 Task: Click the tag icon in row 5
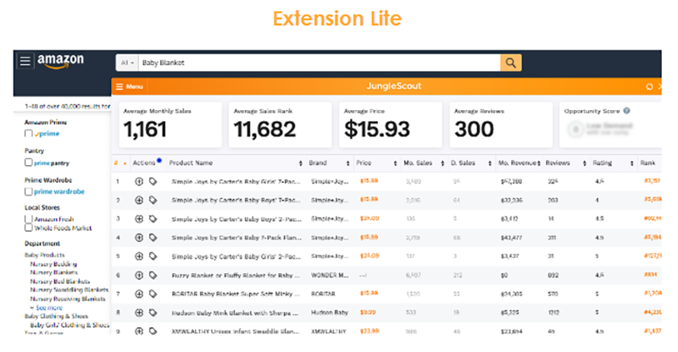(x=153, y=256)
